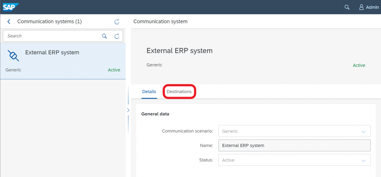Switch to the Details tab
381x177 pixels.
(x=149, y=92)
